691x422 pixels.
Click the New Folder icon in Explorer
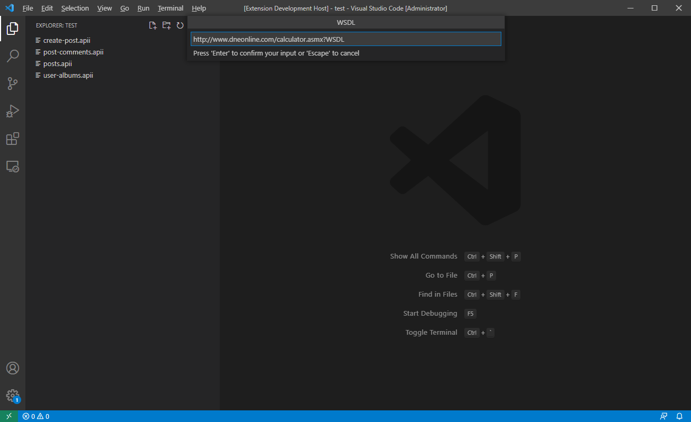[166, 25]
